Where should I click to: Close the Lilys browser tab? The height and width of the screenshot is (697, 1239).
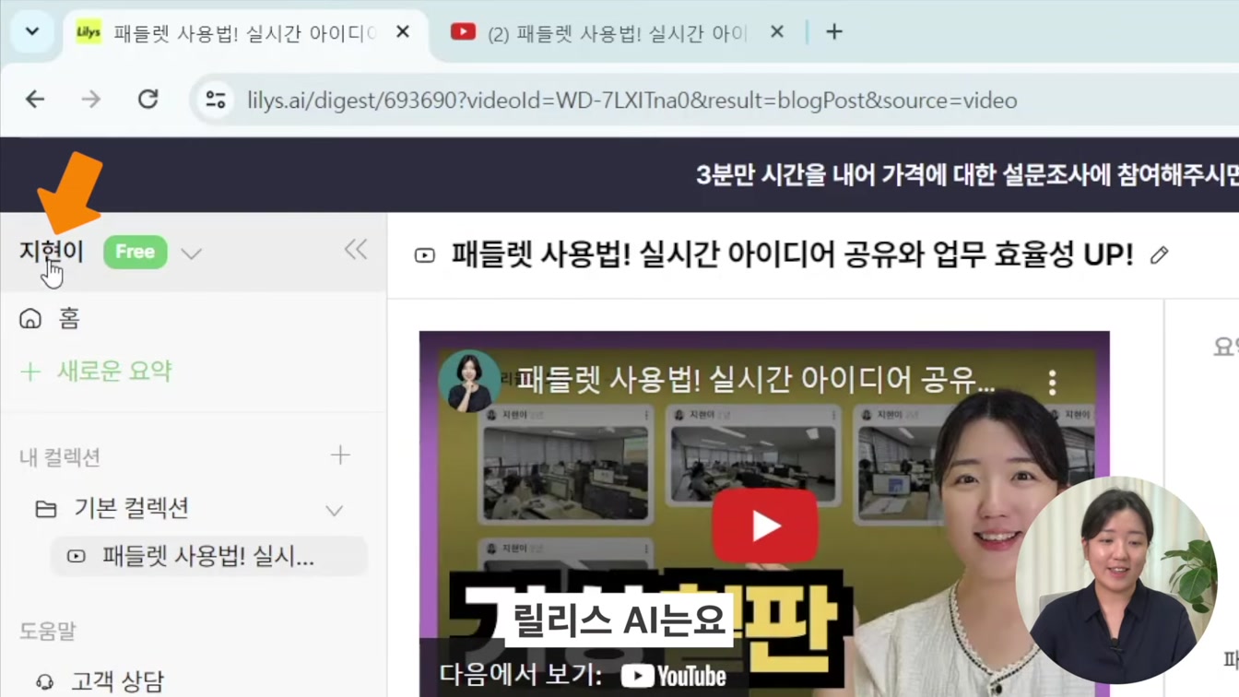[403, 32]
